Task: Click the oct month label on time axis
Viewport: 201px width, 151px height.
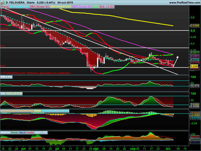Action: tap(168, 149)
